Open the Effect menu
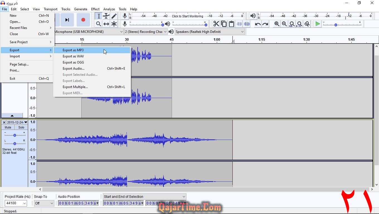The image size is (379, 214). (95, 9)
